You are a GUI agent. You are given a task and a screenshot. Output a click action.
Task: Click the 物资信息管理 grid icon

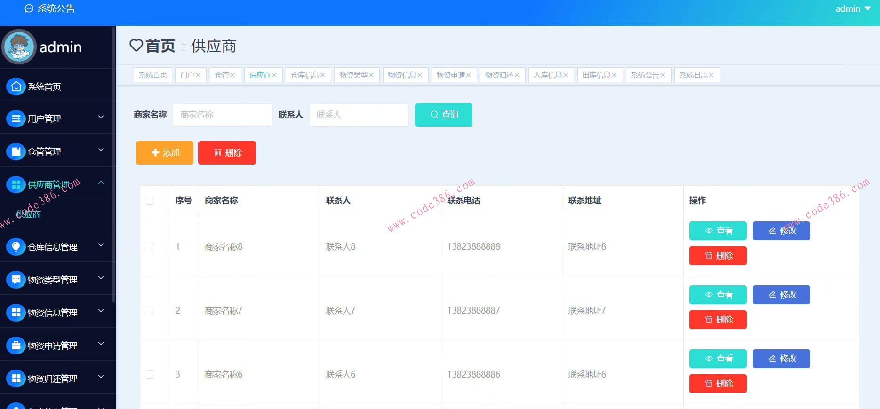click(x=16, y=313)
